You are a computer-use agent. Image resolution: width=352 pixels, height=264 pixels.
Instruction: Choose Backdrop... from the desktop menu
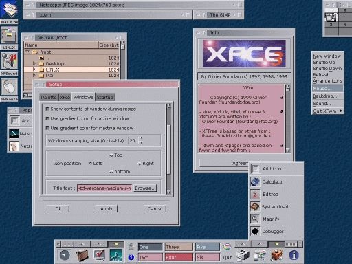point(325,96)
